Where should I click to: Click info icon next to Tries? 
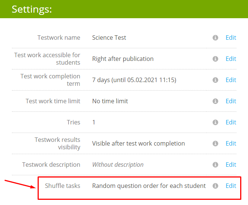[215, 122]
